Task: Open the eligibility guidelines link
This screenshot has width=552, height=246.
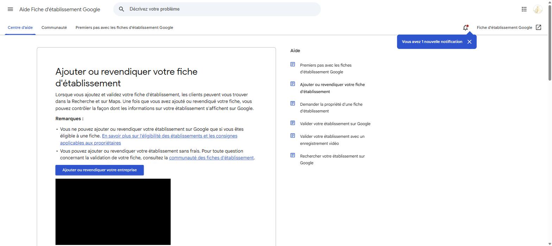Action: point(149,139)
